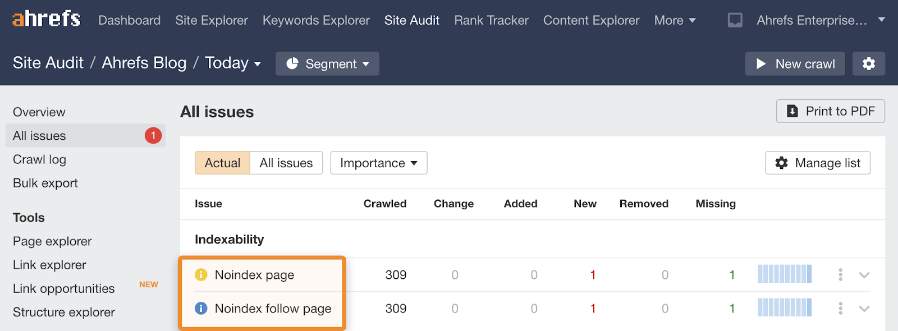Expand the Noindex follow page row chevron

click(x=864, y=309)
